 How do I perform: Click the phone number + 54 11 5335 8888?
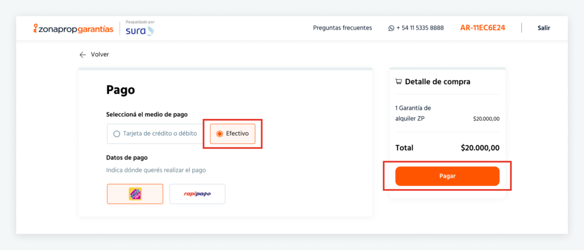[420, 28]
